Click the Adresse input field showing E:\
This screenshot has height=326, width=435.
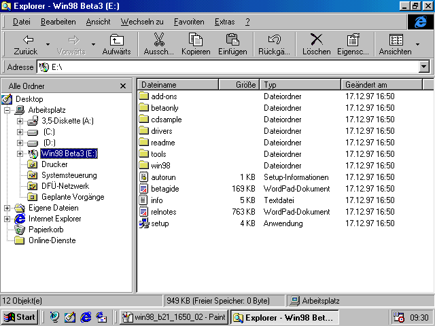pyautogui.click(x=228, y=67)
